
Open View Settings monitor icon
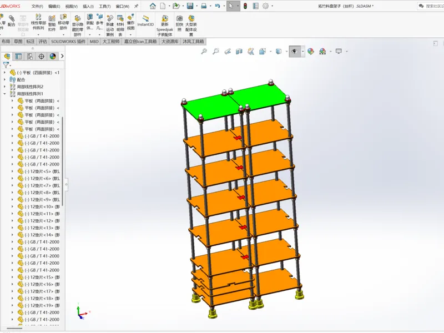(339, 51)
